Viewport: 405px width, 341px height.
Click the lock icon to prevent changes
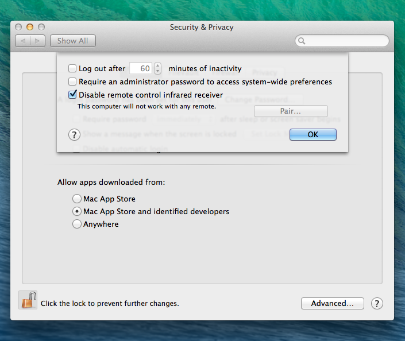(x=28, y=300)
